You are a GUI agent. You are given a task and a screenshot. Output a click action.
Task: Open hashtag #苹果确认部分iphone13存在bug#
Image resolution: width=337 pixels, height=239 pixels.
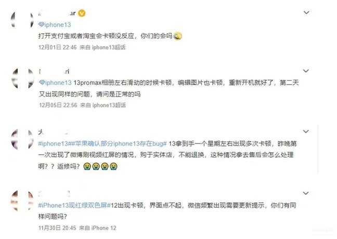click(118, 143)
